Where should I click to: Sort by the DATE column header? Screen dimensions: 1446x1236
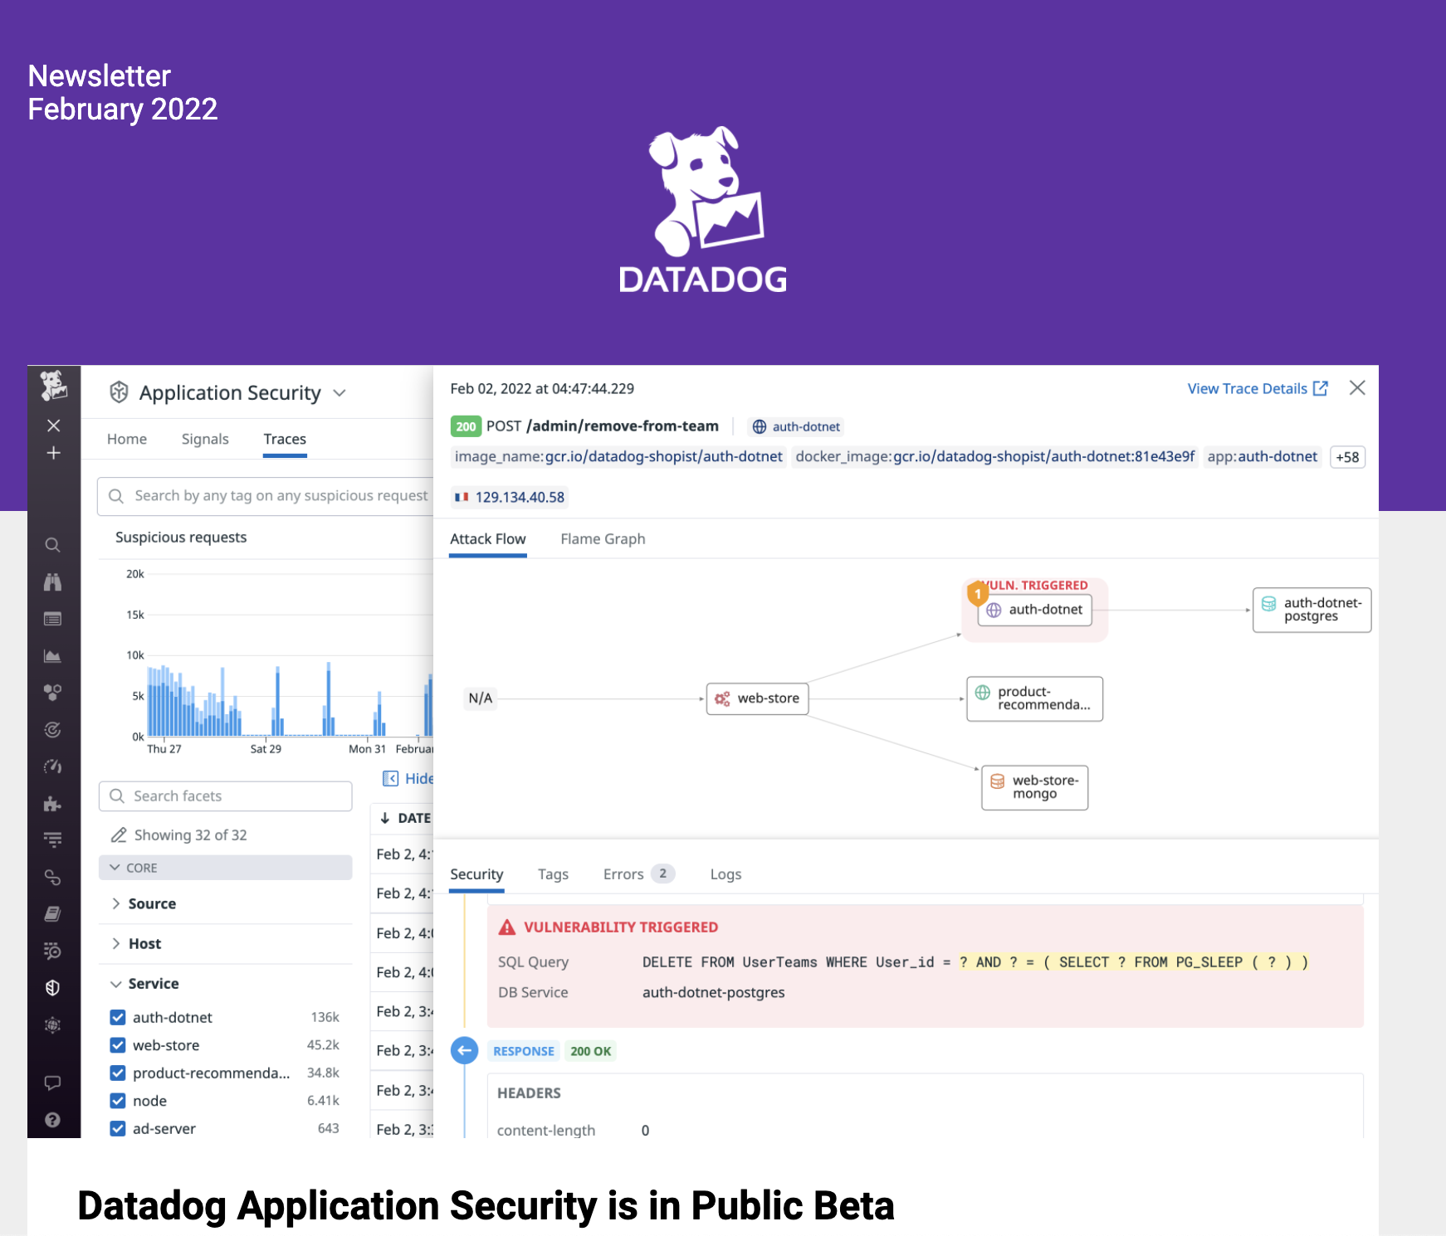click(406, 818)
